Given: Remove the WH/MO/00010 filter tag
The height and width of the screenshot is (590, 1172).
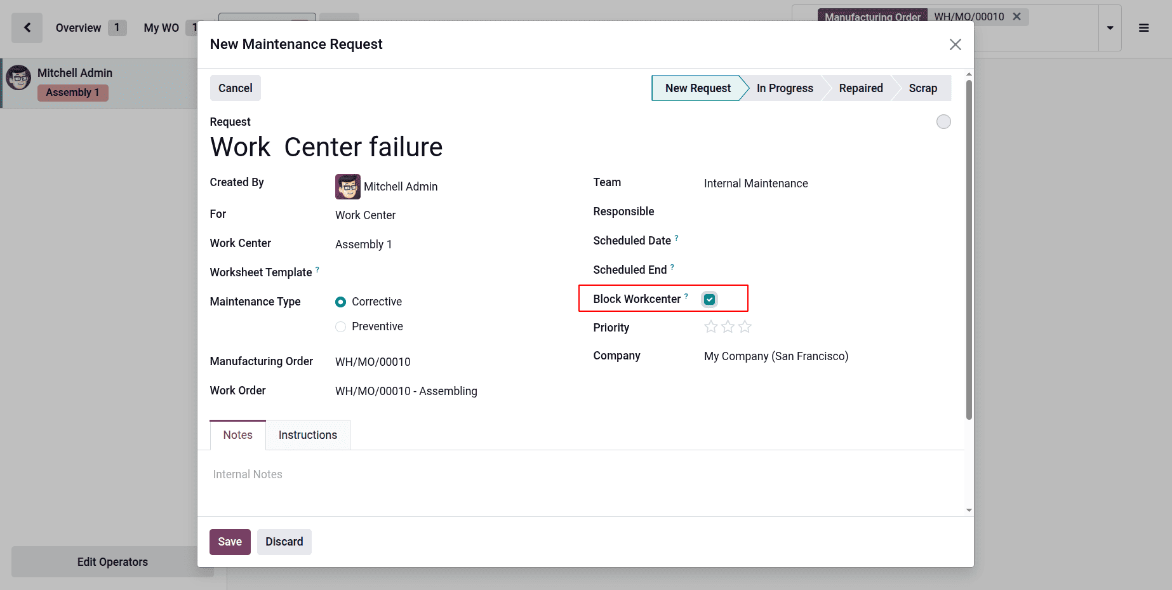Looking at the screenshot, I should [x=1016, y=17].
